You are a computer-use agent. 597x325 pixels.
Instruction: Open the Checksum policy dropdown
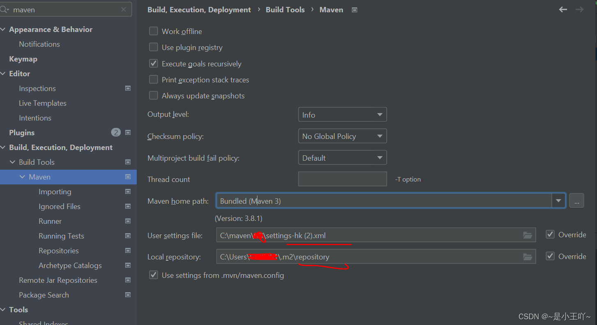342,136
